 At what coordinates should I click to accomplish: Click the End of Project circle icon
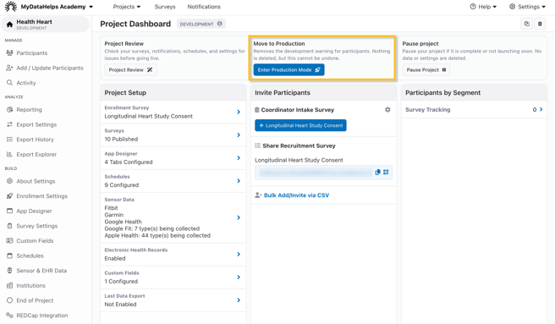point(9,300)
